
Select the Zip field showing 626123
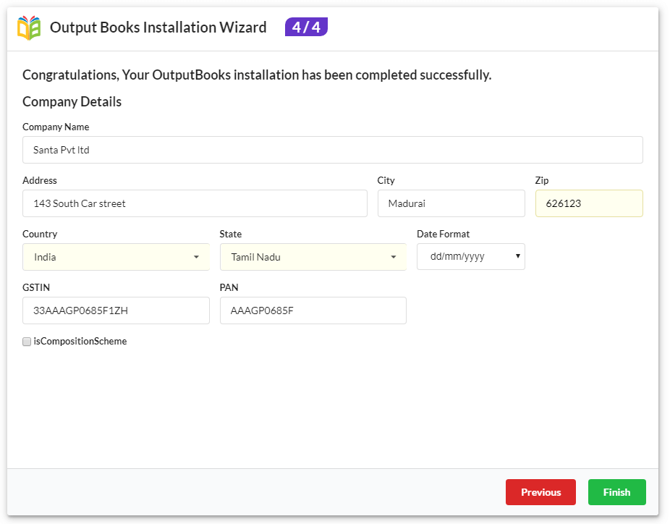589,203
